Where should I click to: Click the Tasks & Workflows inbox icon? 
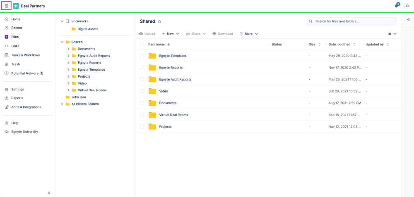7,55
